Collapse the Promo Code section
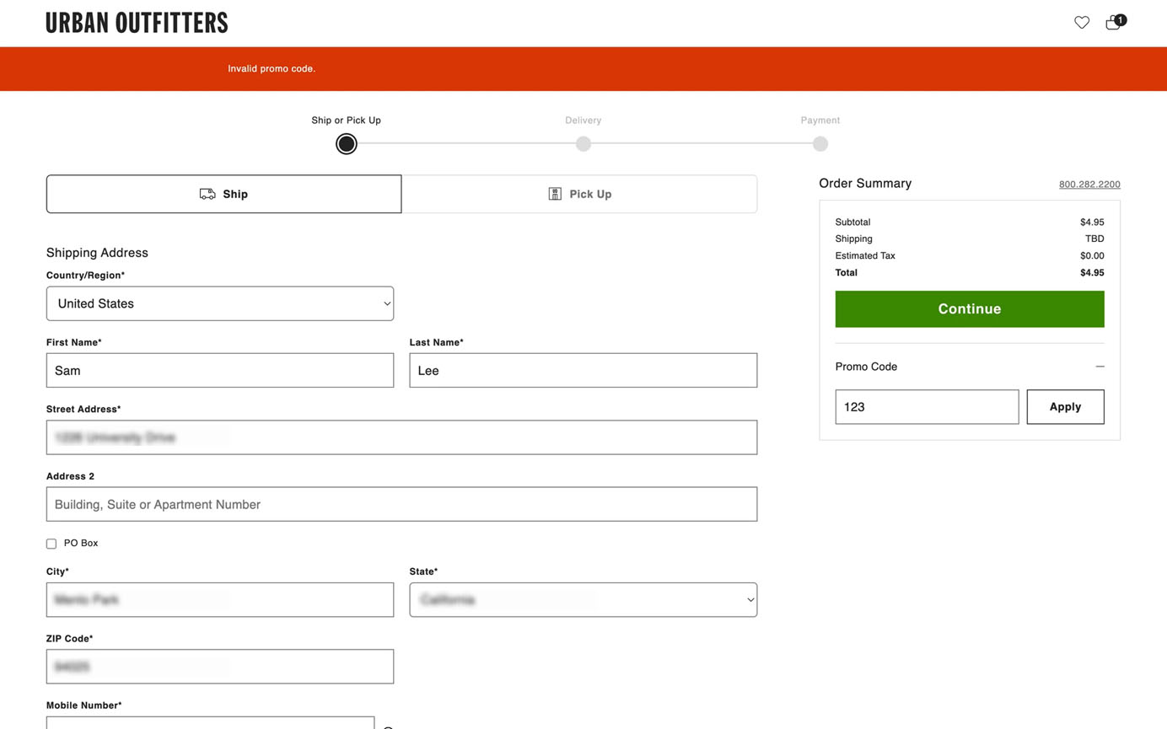 click(1100, 366)
